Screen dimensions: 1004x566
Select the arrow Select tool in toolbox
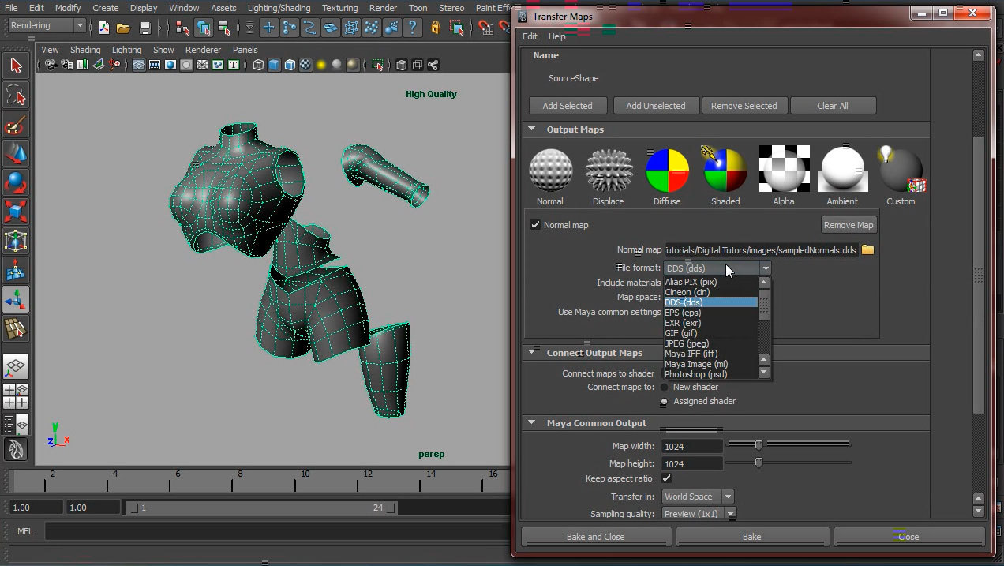point(16,66)
